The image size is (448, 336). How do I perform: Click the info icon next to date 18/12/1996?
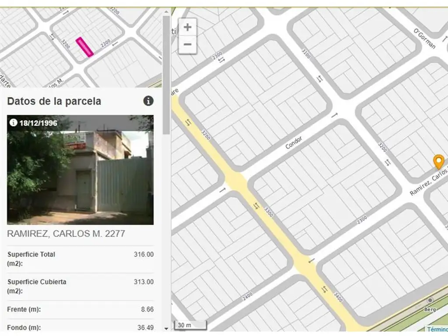13,122
